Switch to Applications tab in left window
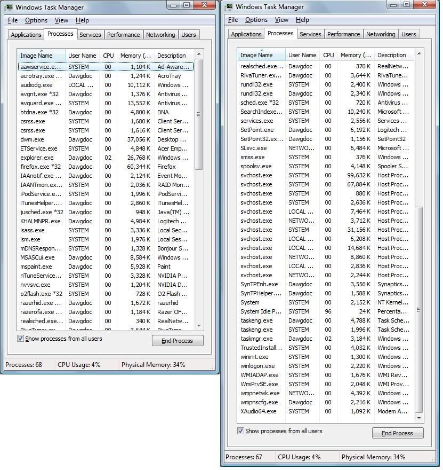This screenshot has height=470, width=443. pos(26,35)
